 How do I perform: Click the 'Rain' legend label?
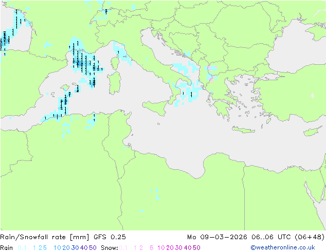click(7, 248)
